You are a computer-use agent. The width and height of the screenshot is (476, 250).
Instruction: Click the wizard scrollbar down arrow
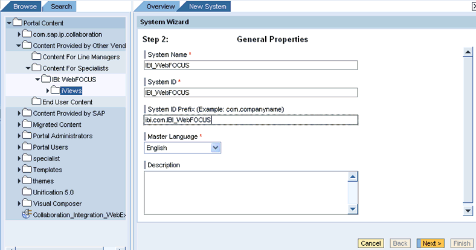467,211
